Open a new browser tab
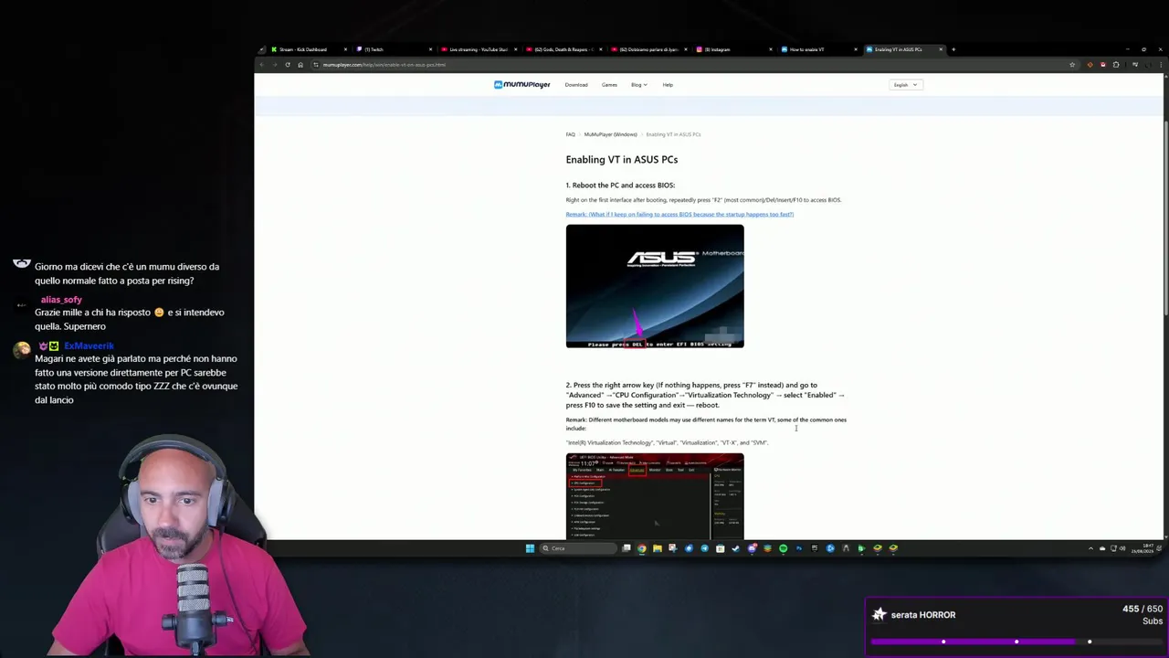The image size is (1169, 658). coord(953,49)
